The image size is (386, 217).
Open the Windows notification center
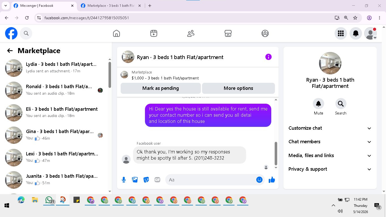(377, 206)
